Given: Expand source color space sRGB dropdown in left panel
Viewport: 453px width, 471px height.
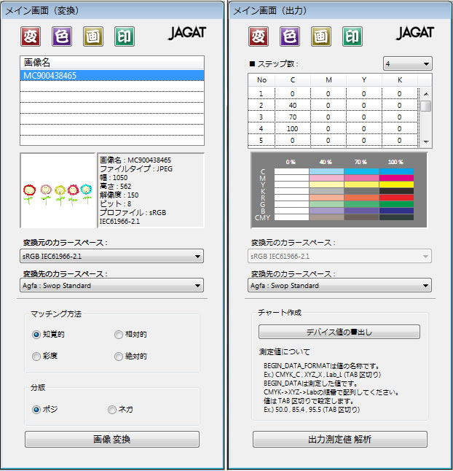Looking at the screenshot, I should (111, 256).
